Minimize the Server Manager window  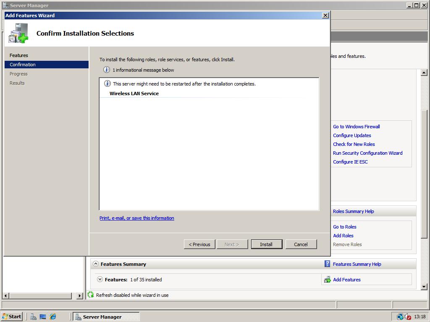click(x=410, y=5)
